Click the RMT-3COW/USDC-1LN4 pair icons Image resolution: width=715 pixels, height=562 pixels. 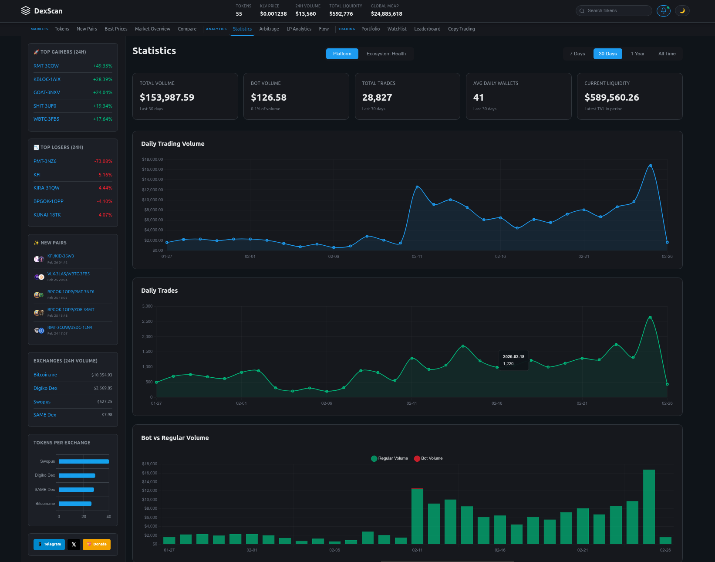coord(39,331)
